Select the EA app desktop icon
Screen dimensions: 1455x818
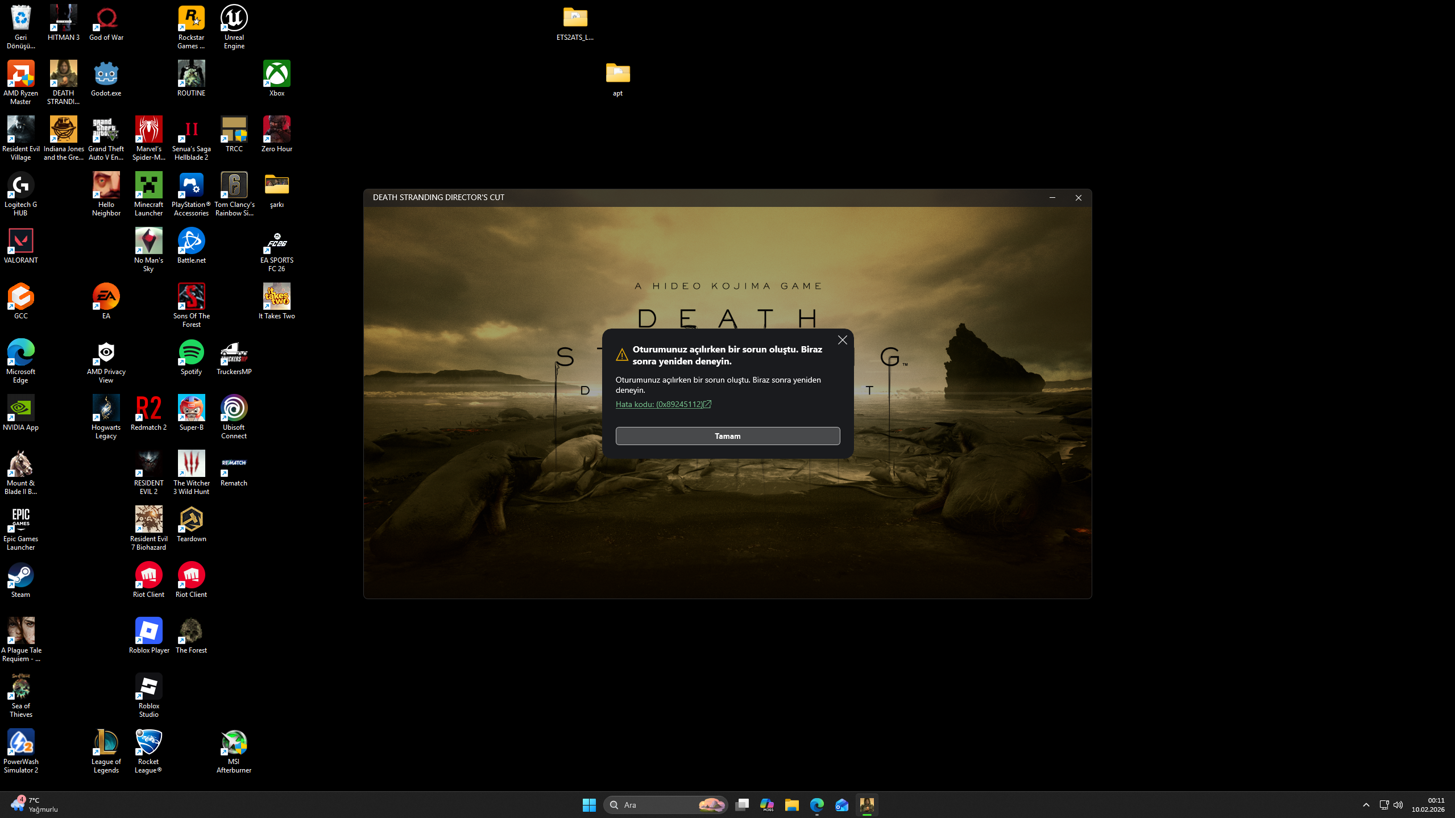pos(106,302)
